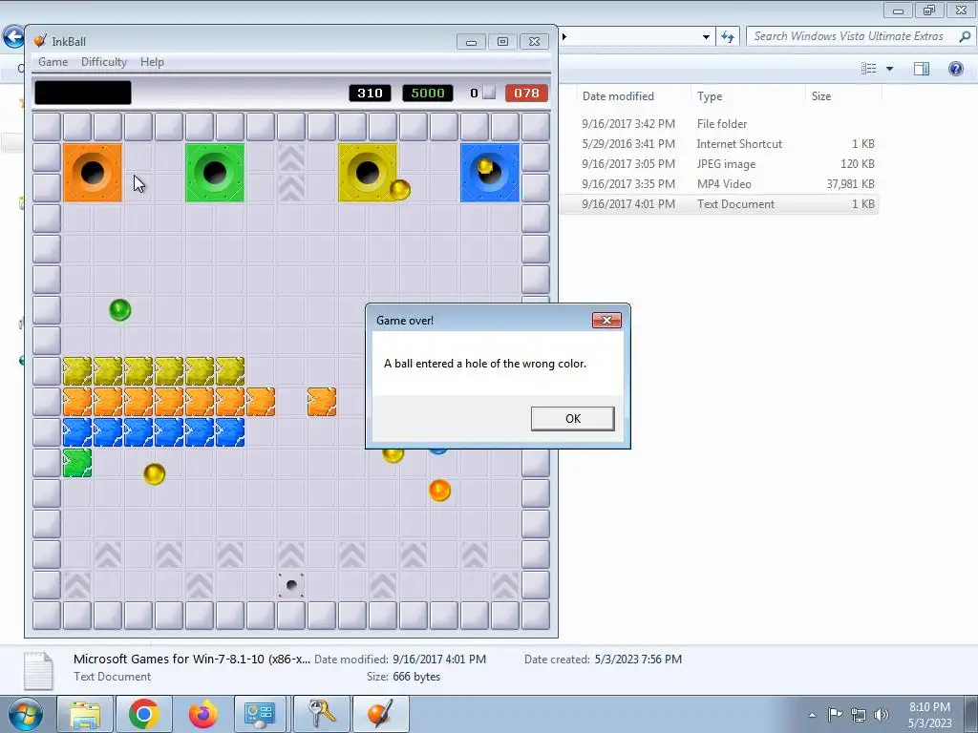Show hidden tray icons arrow
The image size is (978, 733).
click(x=812, y=715)
